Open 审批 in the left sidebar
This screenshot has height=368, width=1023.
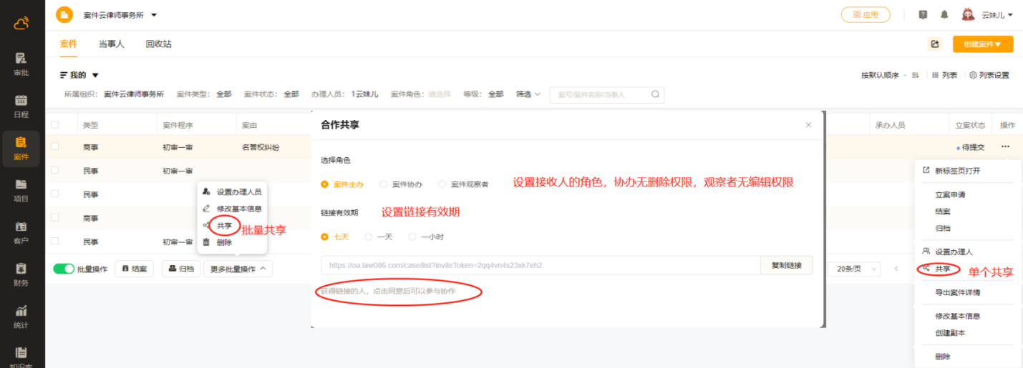click(x=21, y=64)
